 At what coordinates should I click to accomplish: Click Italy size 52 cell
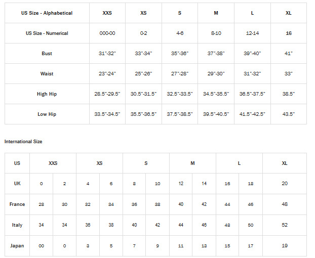[285, 225]
